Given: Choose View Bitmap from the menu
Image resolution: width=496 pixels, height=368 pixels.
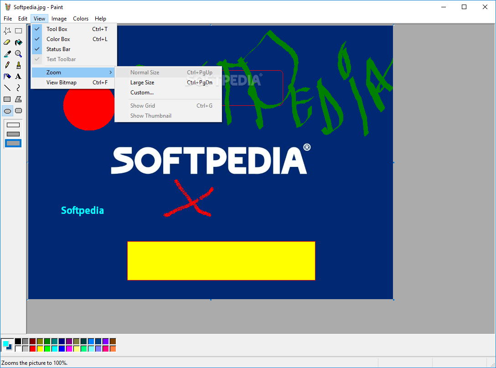Looking at the screenshot, I should pos(74,83).
